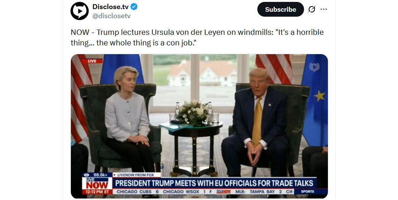Image resolution: width=398 pixels, height=200 pixels.
Task: Open the three-dot more options menu
Action: 324,9
